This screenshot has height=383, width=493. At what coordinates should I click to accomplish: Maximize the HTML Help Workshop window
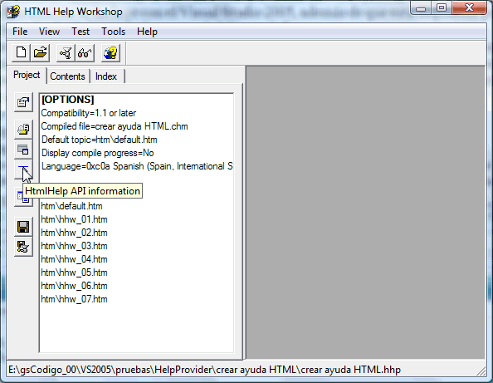[442, 8]
